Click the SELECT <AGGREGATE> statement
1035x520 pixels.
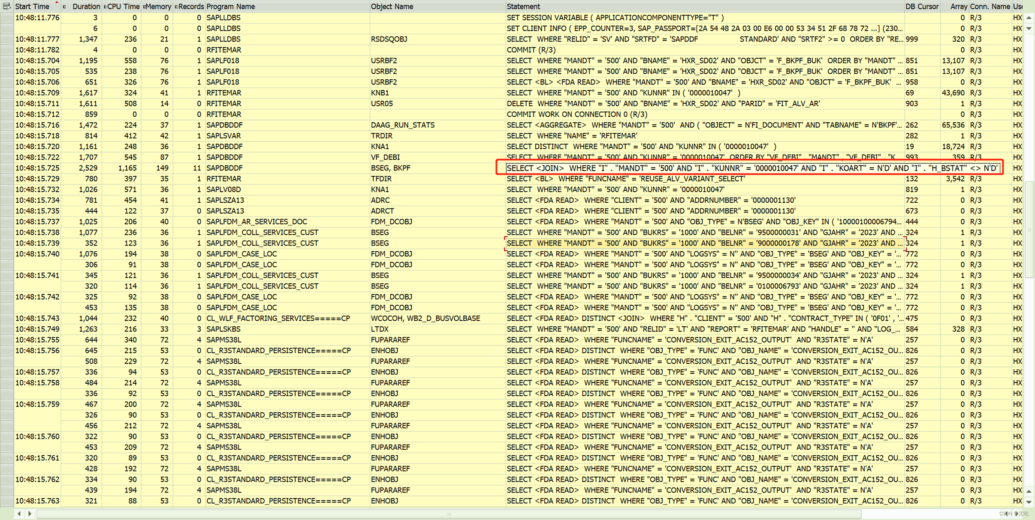point(705,125)
